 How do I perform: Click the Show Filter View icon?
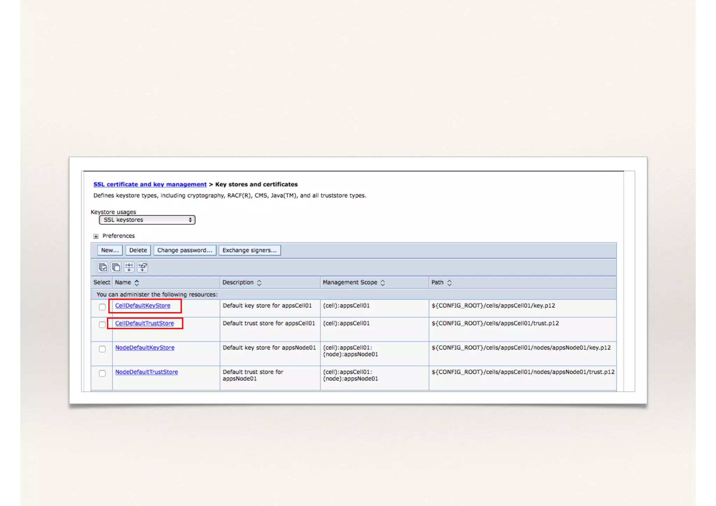click(x=129, y=267)
